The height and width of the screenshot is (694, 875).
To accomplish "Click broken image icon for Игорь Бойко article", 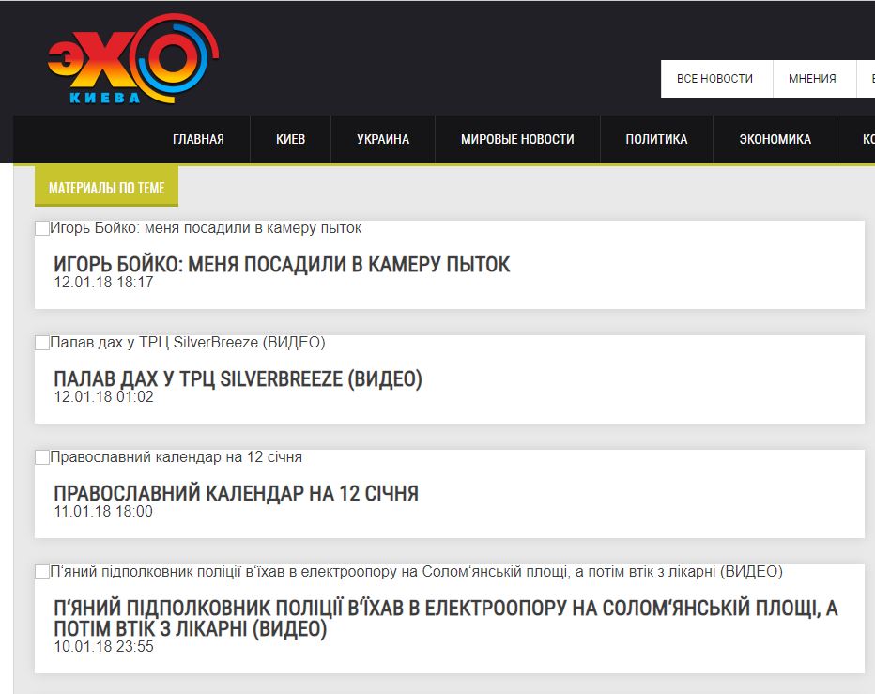I will point(42,228).
